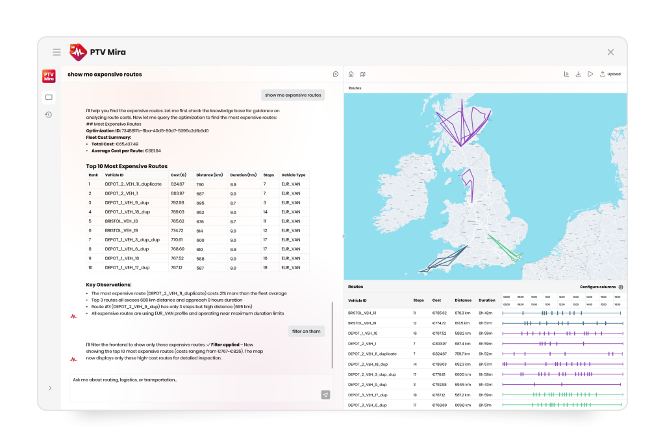Sort routes by the Vehicle ID header
Image resolution: width=665 pixels, height=447 pixels.
(358, 300)
